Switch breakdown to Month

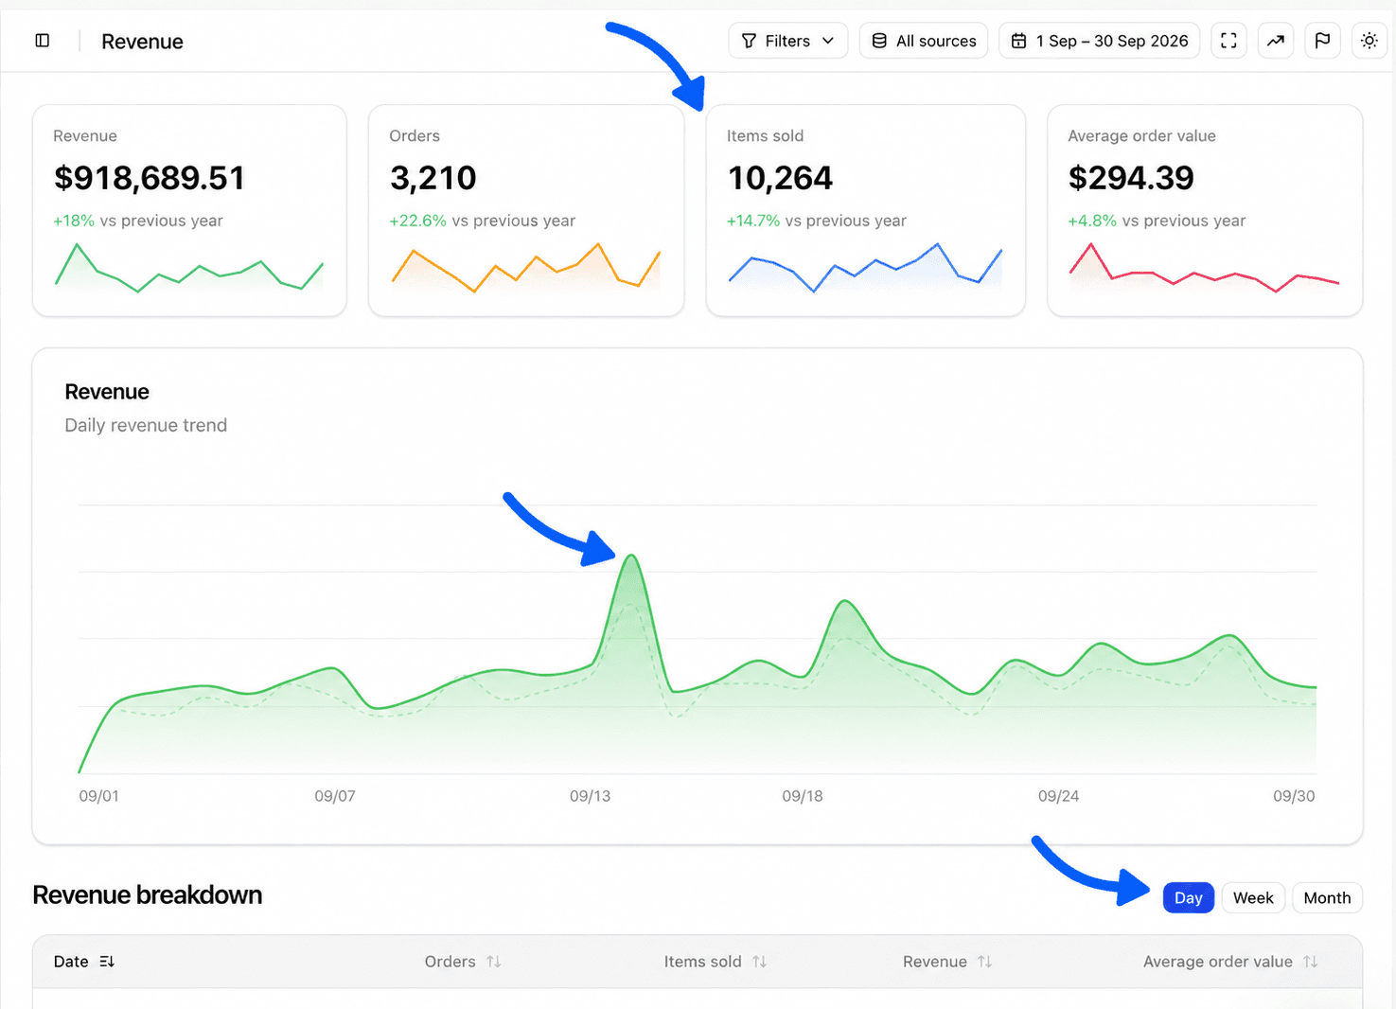coord(1327,897)
